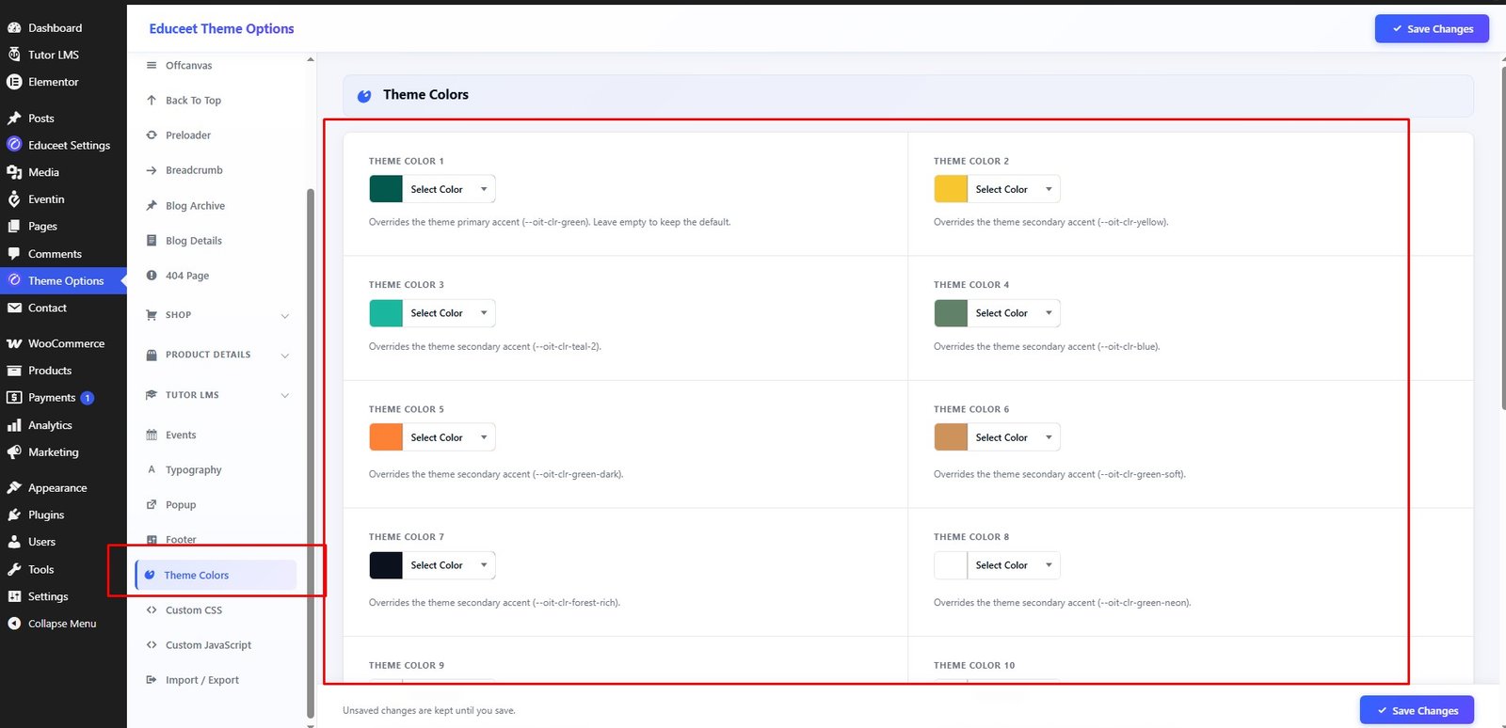
Task: Click the Comments speech bubble icon
Action: (x=14, y=254)
